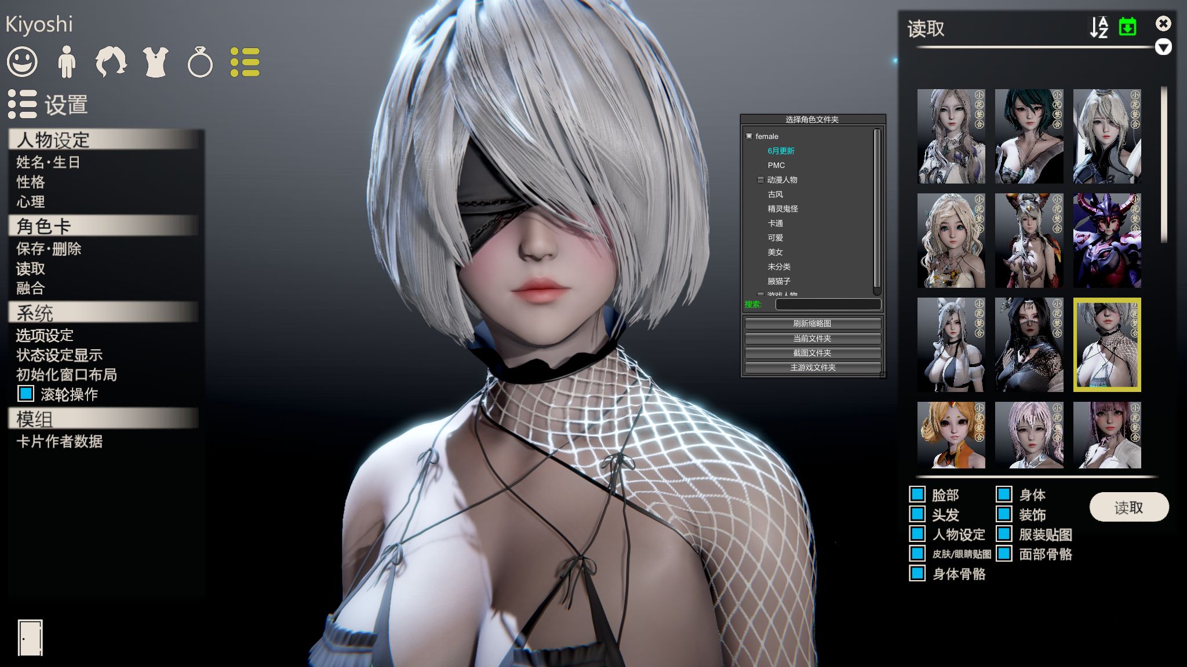
Task: Select the fox-eared white-hair character card
Action: [951, 345]
